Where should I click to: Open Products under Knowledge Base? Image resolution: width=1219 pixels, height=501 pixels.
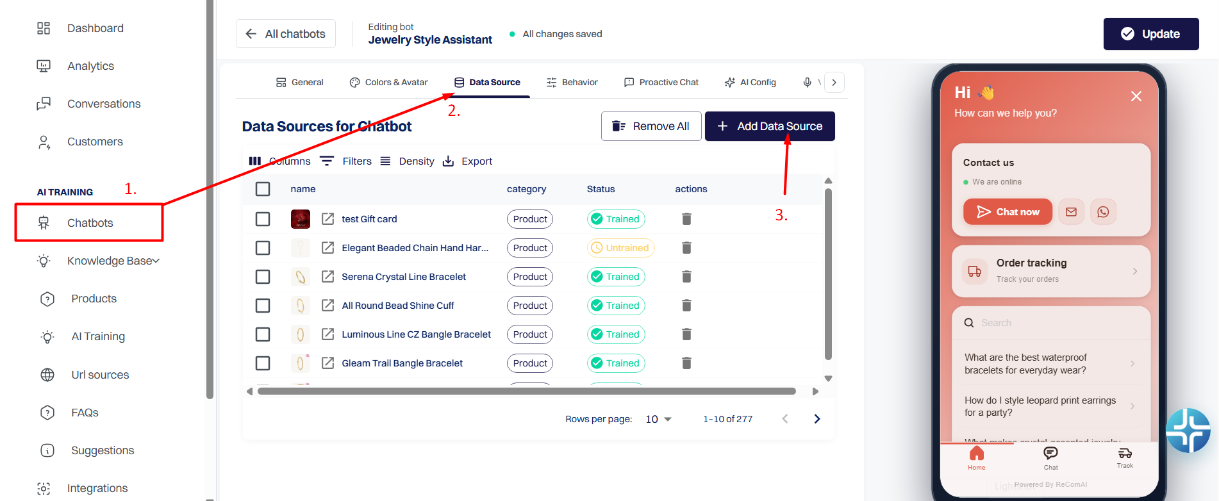(78, 299)
